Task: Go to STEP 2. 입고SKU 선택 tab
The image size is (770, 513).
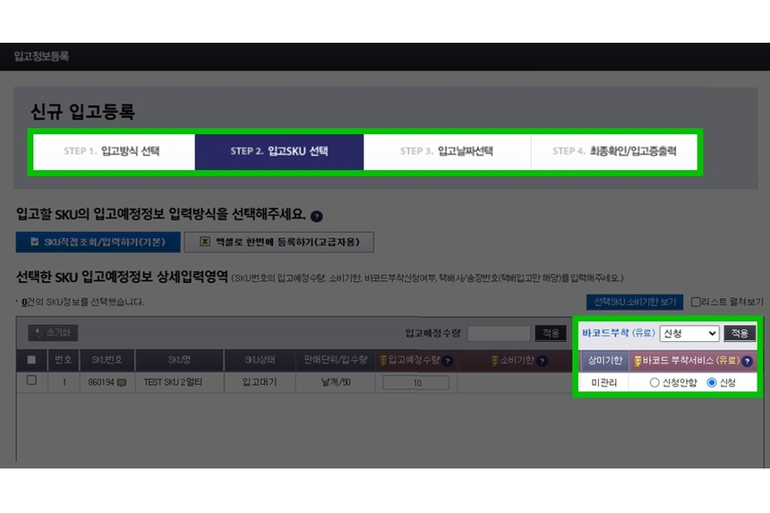Action: tap(279, 151)
